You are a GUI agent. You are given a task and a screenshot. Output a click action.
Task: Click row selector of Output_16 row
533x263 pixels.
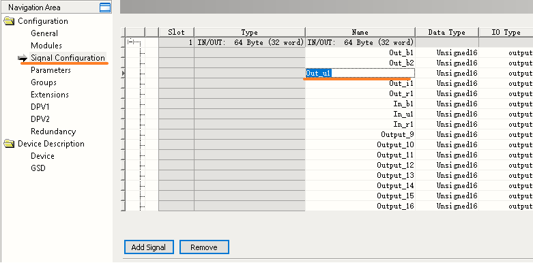pyautogui.click(x=123, y=206)
